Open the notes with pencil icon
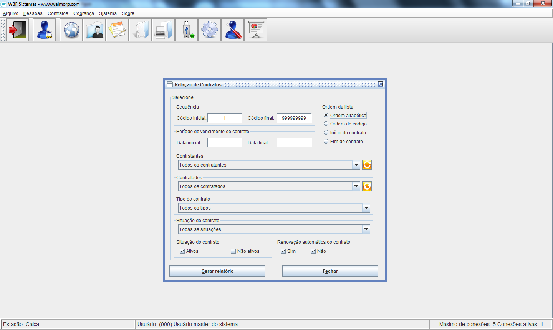The image size is (553, 330). point(118,30)
